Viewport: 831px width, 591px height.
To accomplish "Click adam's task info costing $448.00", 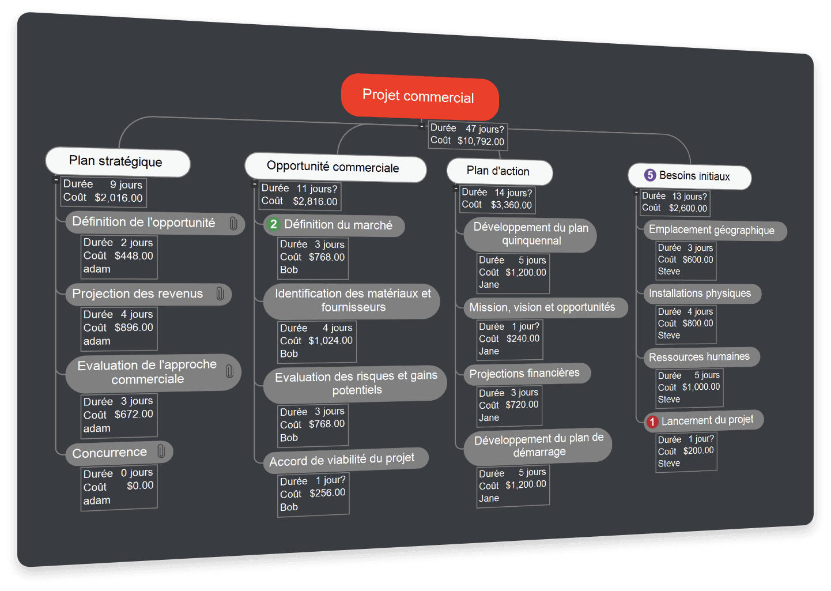I will tap(119, 257).
